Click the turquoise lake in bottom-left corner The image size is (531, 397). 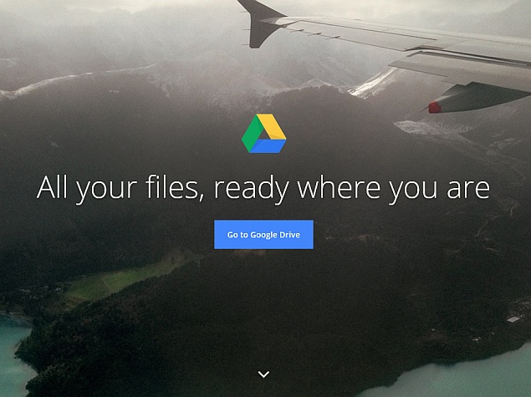(x=13, y=351)
